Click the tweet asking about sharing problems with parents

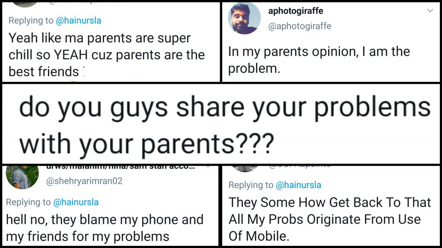pyautogui.click(x=220, y=122)
